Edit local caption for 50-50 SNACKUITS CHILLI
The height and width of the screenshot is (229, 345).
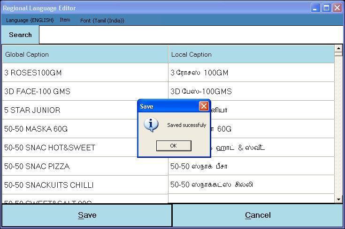[x=251, y=185]
